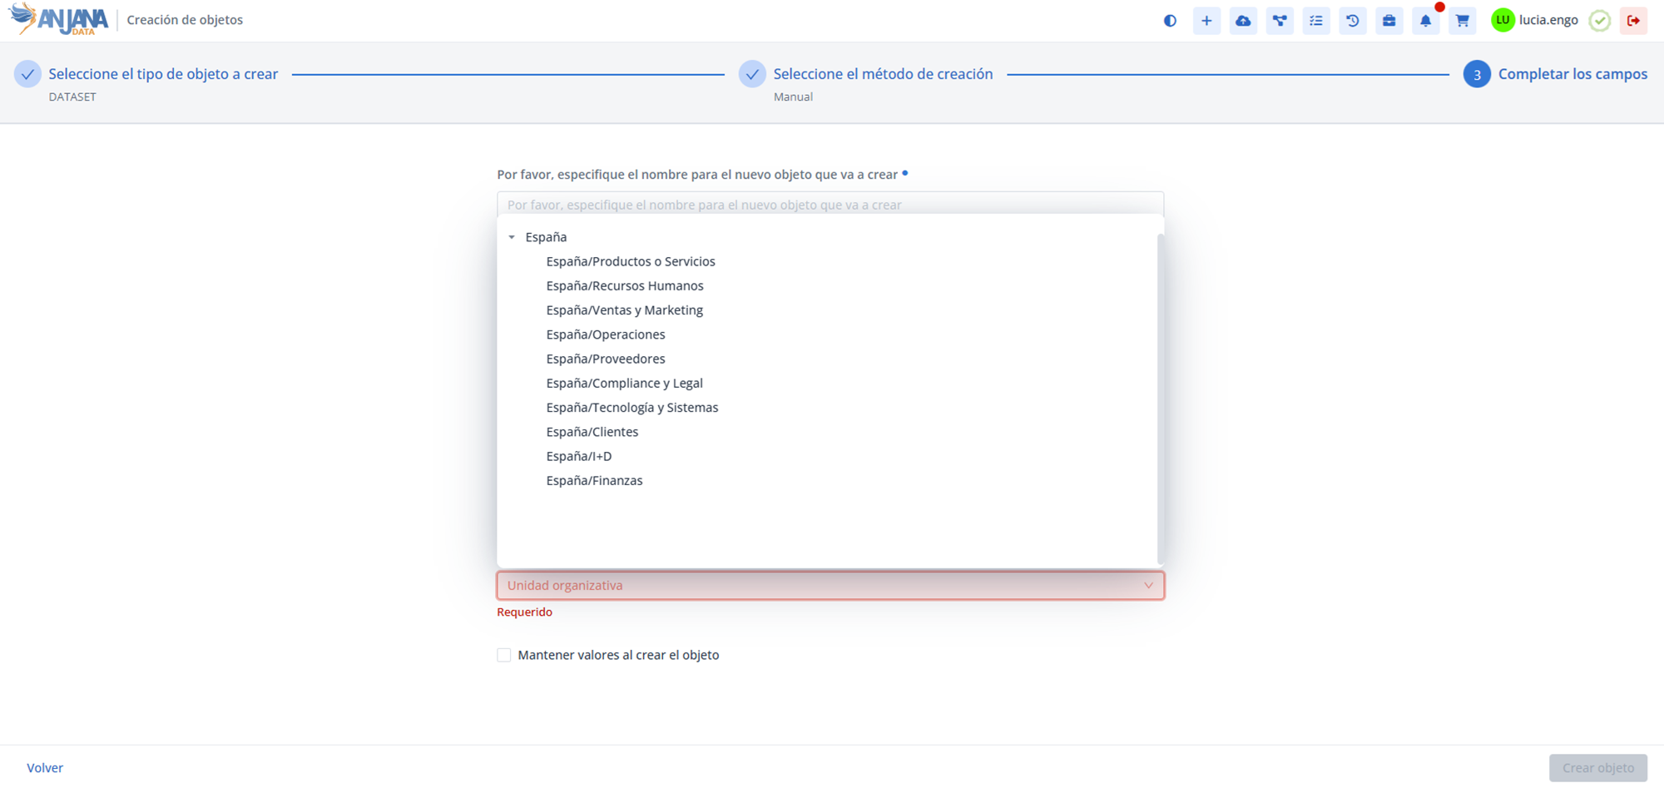
Task: Open the task checklist icon
Action: (1316, 21)
